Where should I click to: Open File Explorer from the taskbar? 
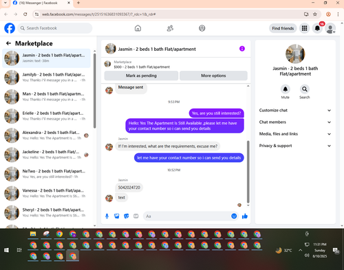pos(33,234)
